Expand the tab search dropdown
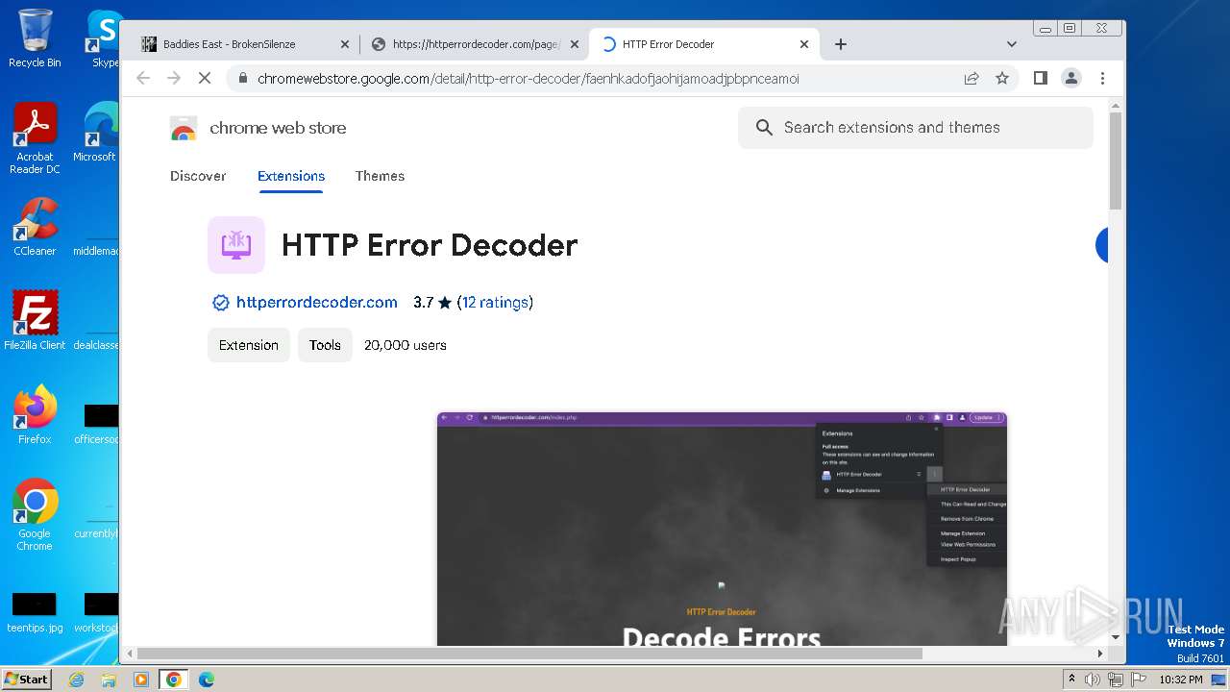The width and height of the screenshot is (1230, 692). click(1011, 44)
